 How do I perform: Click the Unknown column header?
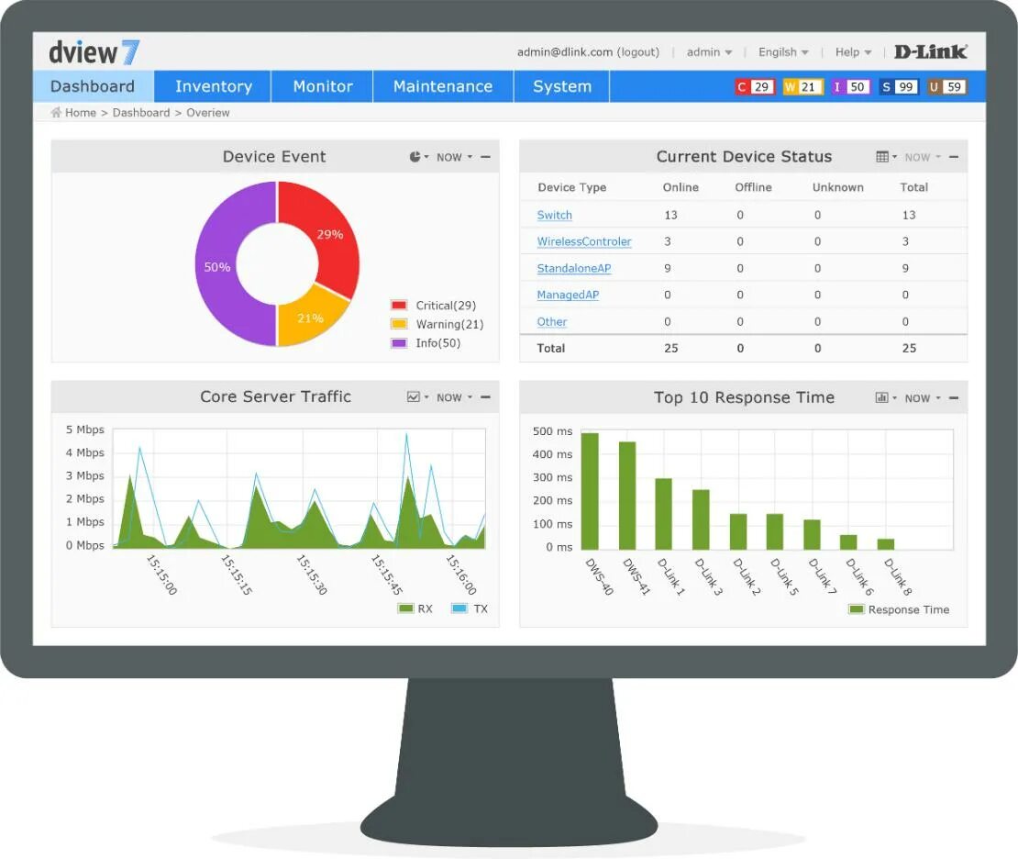click(x=838, y=187)
